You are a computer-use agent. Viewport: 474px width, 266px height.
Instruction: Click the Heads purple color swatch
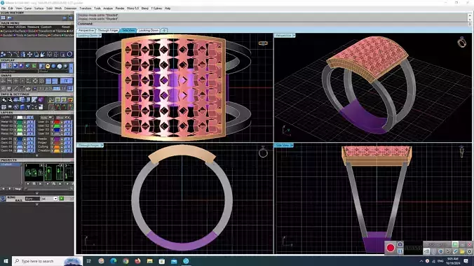[57, 139]
